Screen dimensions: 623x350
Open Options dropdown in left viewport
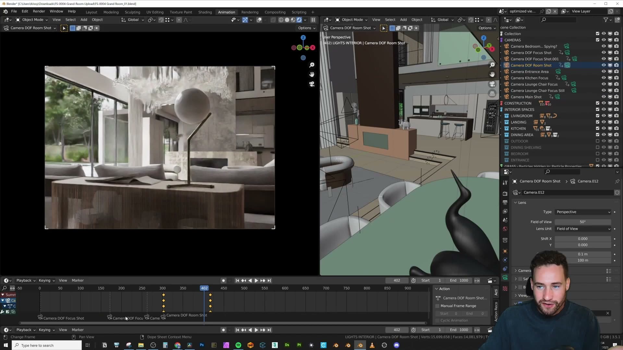tap(307, 28)
